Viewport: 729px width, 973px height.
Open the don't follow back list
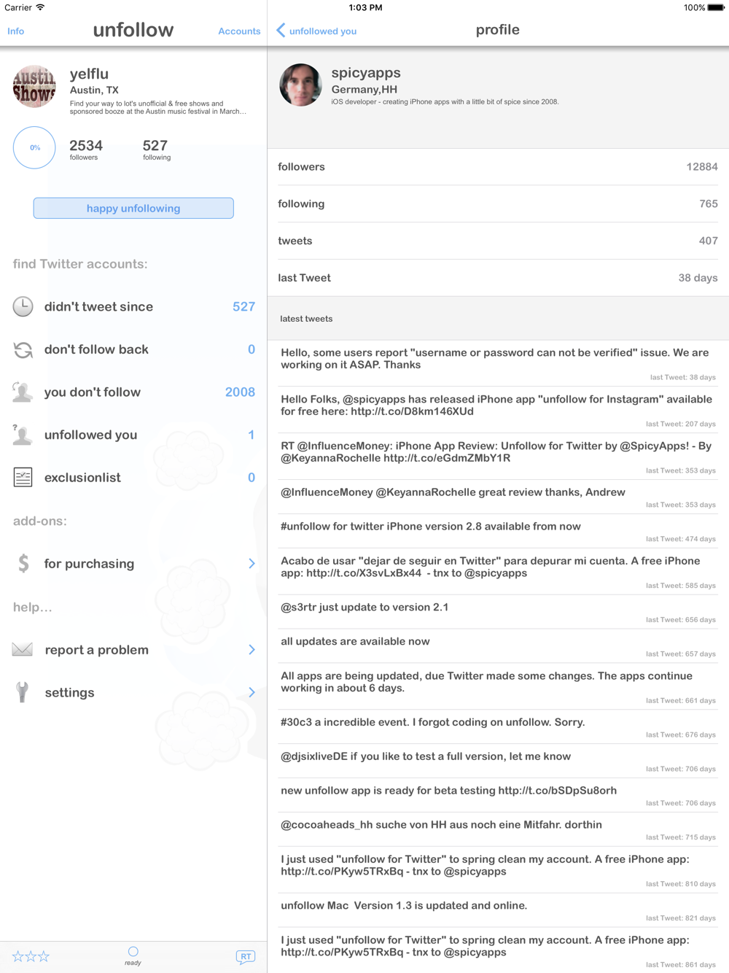[133, 349]
